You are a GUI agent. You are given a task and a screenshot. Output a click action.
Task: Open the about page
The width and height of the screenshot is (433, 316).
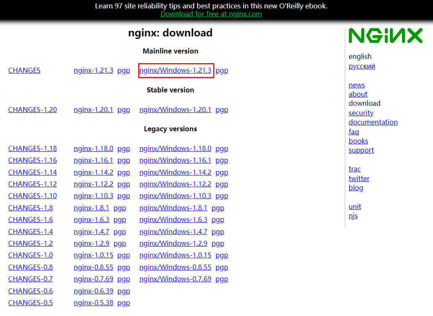click(x=358, y=94)
